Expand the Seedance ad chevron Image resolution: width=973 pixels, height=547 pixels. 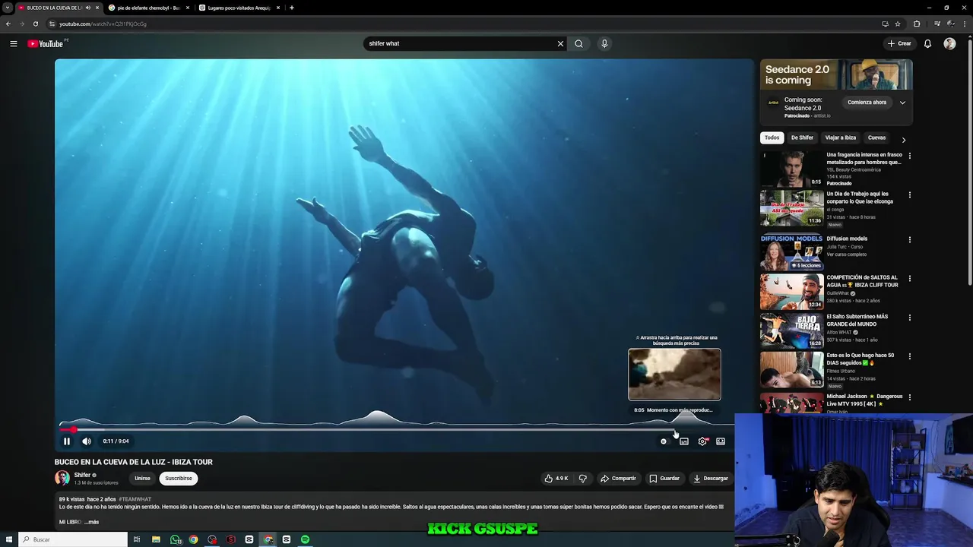902,103
